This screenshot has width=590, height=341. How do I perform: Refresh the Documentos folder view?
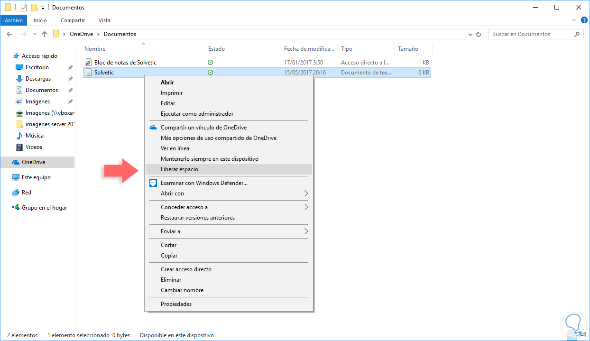tap(479, 34)
